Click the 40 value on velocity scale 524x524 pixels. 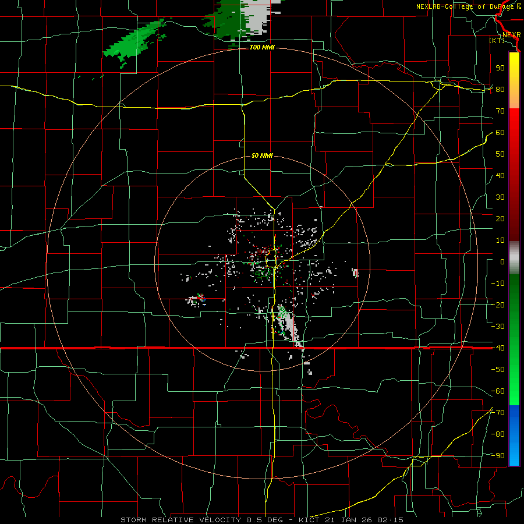[500, 176]
